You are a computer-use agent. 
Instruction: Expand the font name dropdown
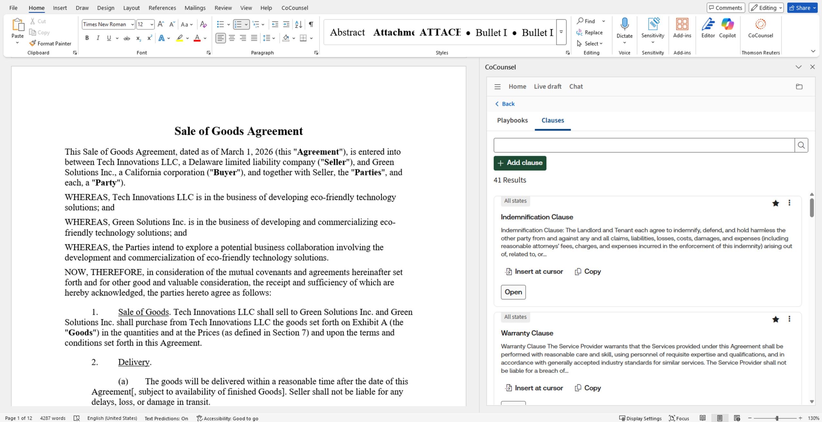[132, 24]
